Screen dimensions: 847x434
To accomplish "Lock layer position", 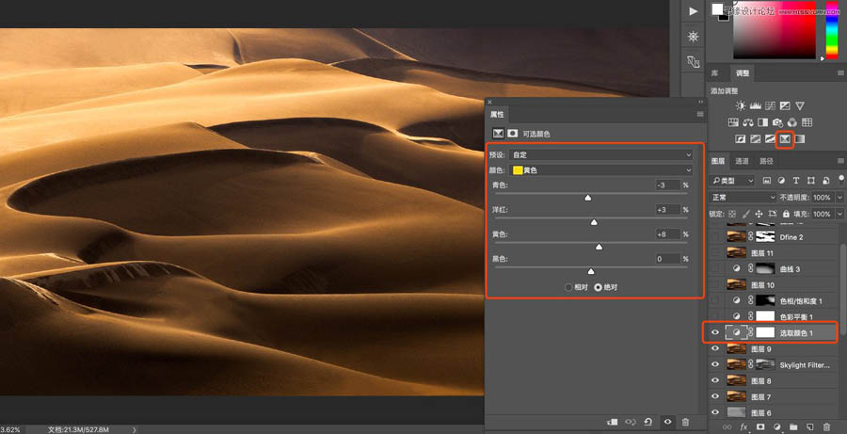I will point(759,214).
